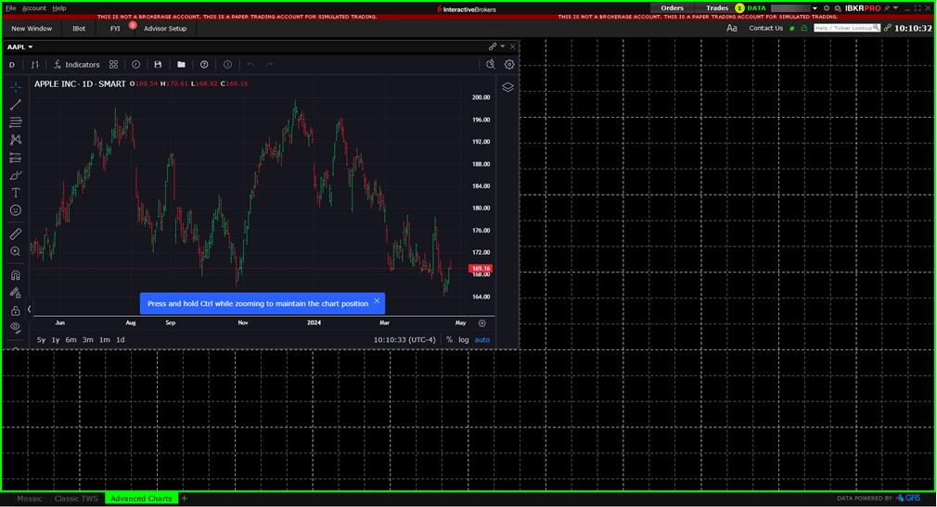Set chart range to 1d
Viewport: 937px width, 507px height.
[120, 340]
